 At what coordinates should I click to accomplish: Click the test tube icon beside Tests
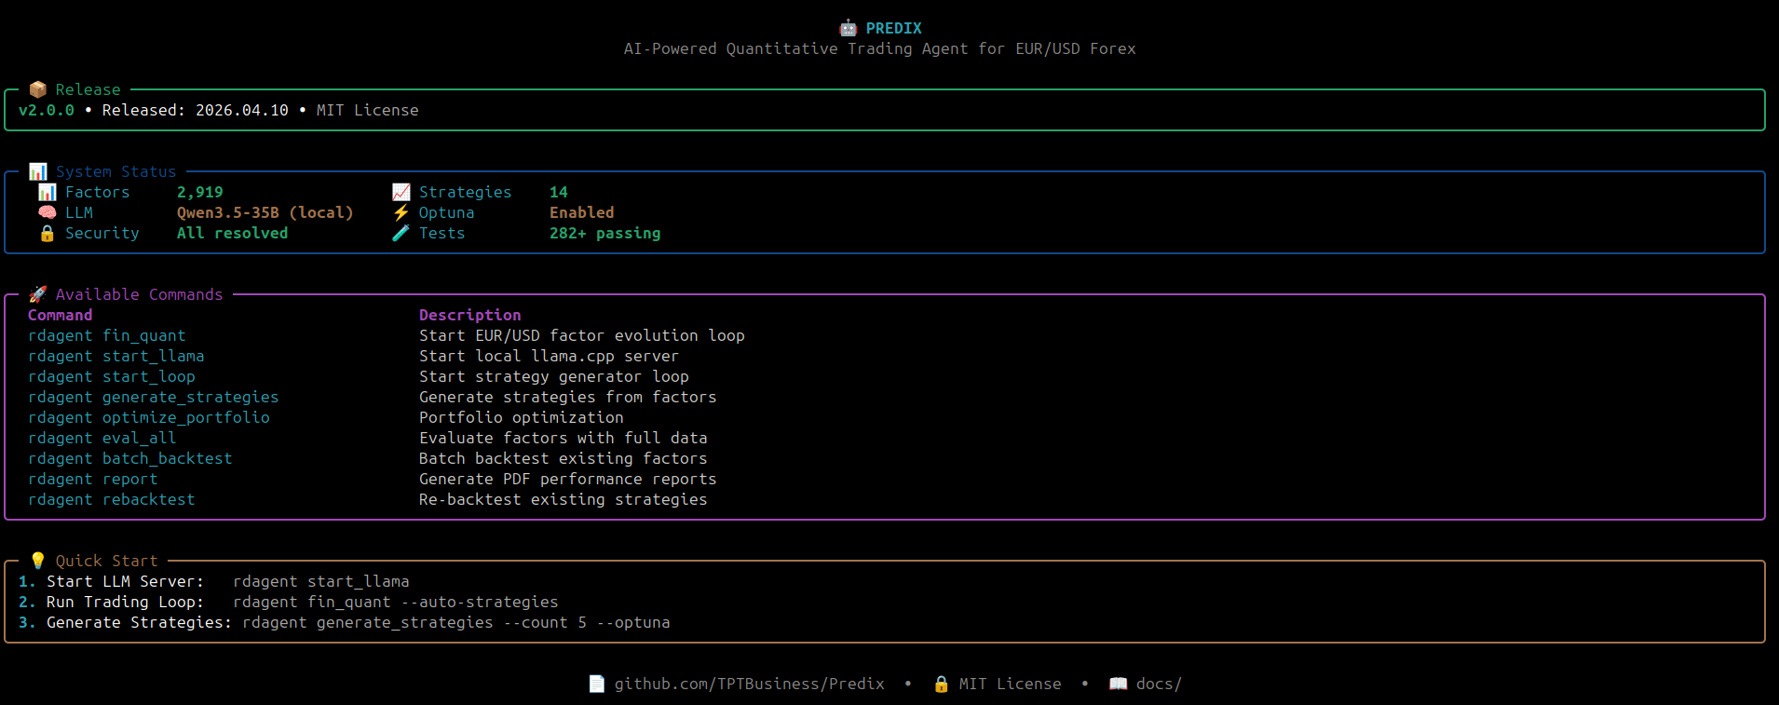401,233
